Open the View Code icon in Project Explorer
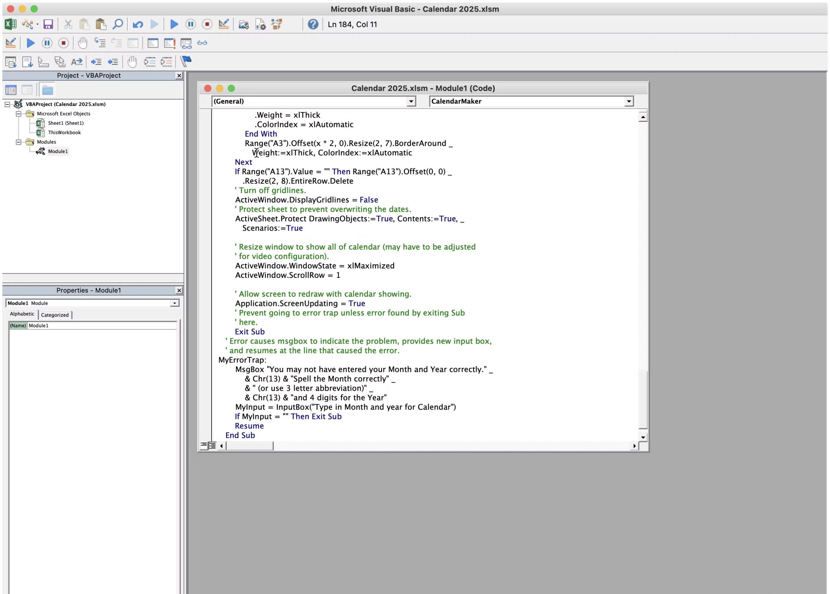This screenshot has height=594, width=830. 11,89
